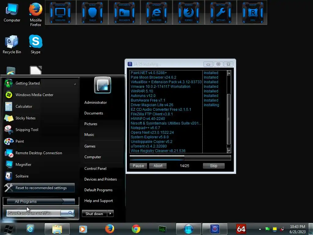Image resolution: width=313 pixels, height=235 pixels.
Task: Launch Windows Media Center from Start menu
Action: 40,95
